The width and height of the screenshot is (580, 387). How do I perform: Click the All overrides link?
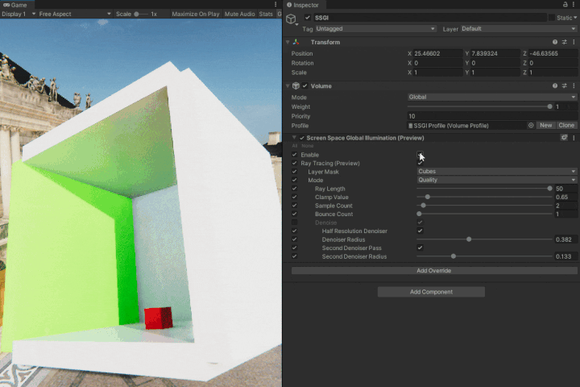295,146
